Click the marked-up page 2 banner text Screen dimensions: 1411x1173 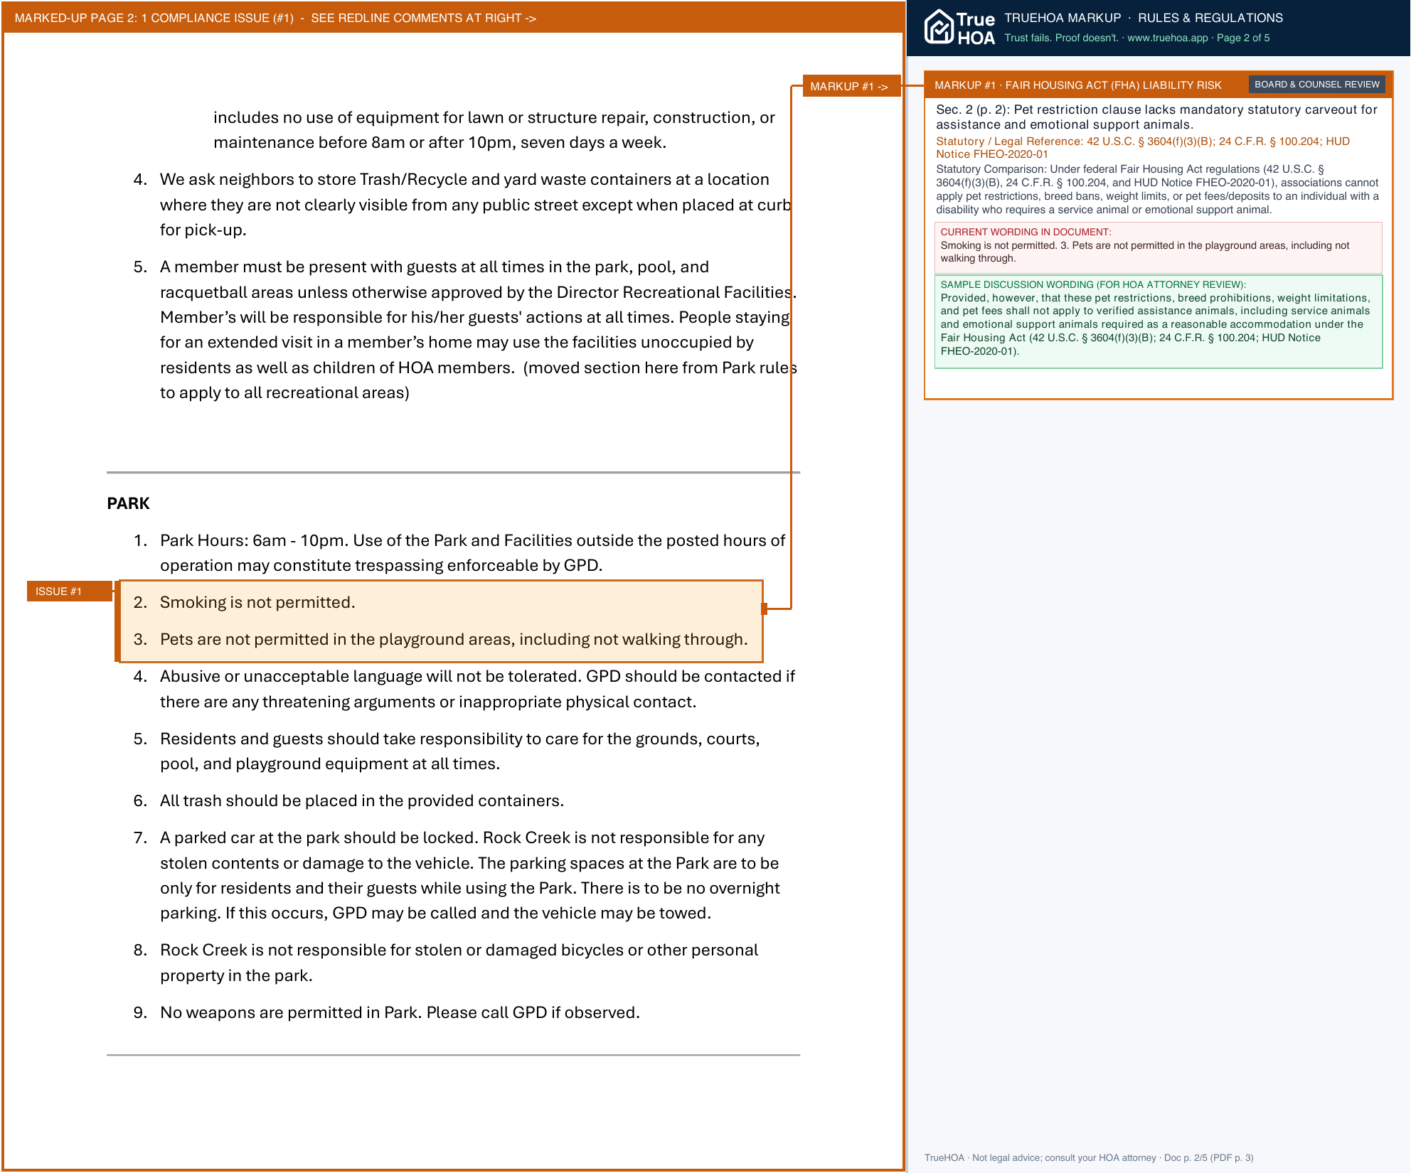coord(275,18)
